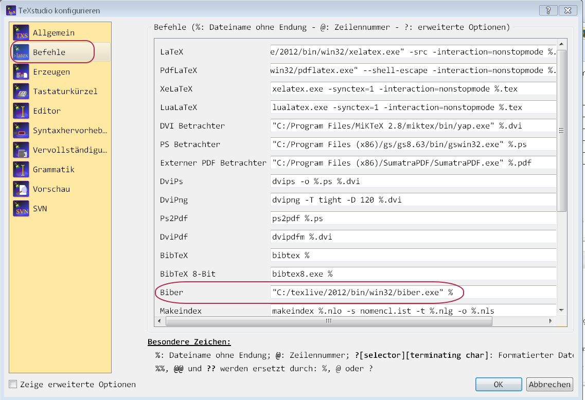Click horizontal scrollbar left arrow
Screen dimensions: 585x400
point(159,321)
